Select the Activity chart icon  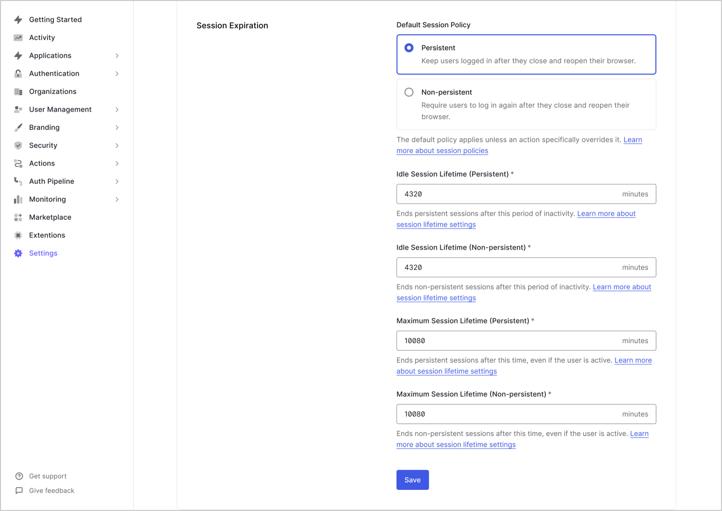tap(19, 37)
